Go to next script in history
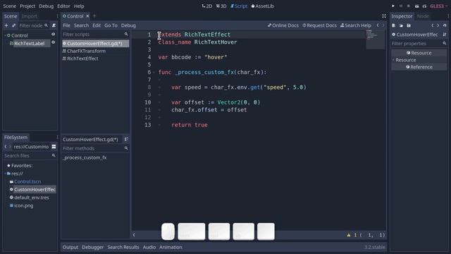This screenshot has width=451, height=254. coord(383,25)
